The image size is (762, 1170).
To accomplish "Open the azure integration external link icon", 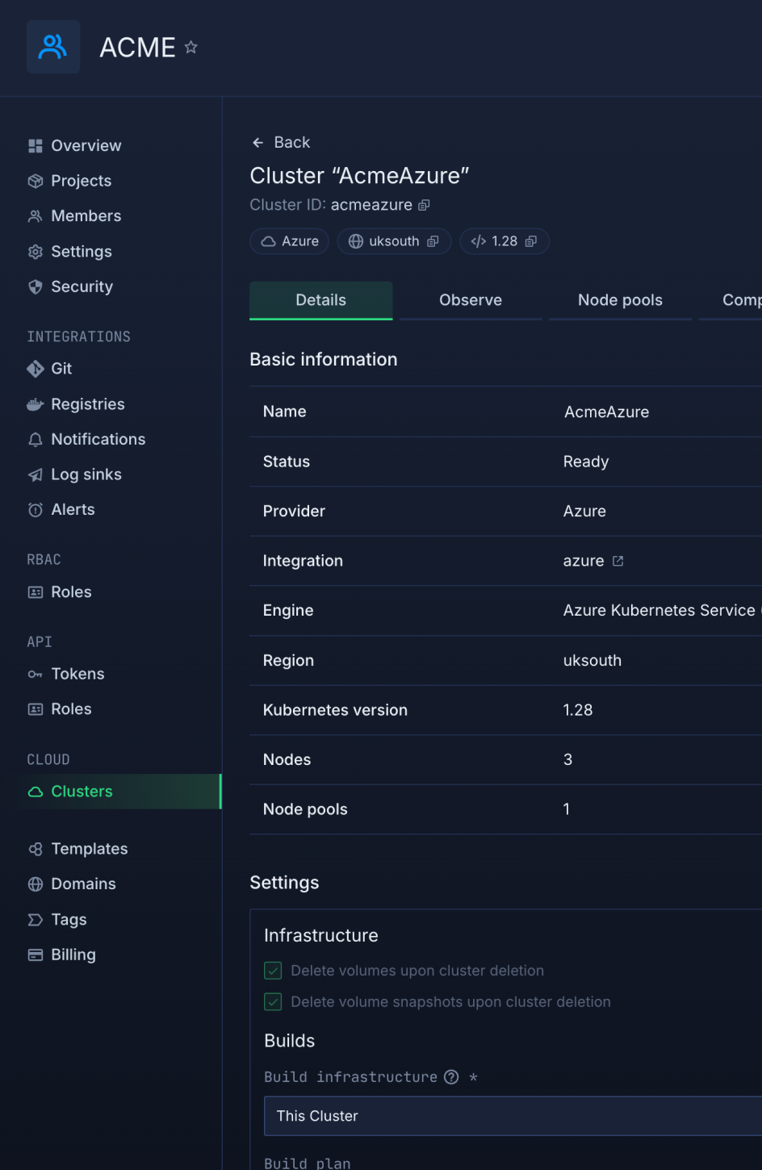I will click(x=618, y=561).
